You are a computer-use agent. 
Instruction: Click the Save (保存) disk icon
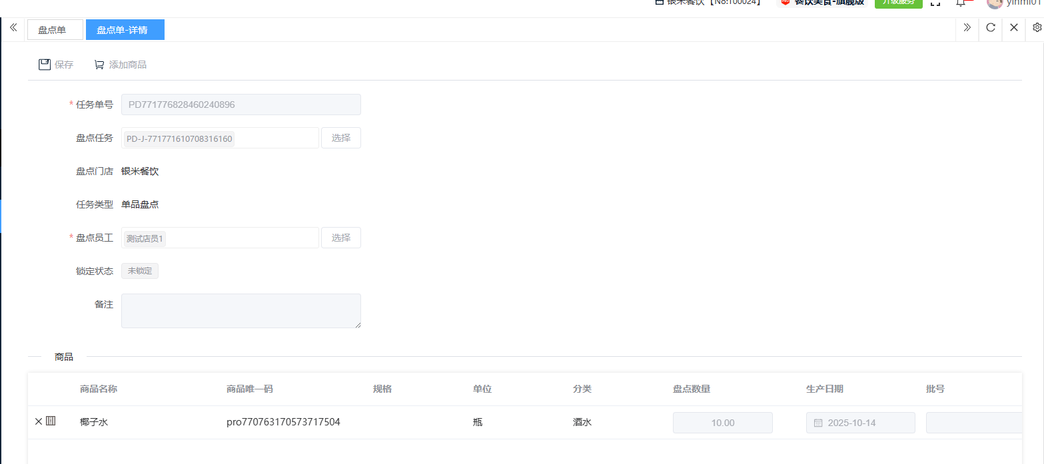[45, 65]
